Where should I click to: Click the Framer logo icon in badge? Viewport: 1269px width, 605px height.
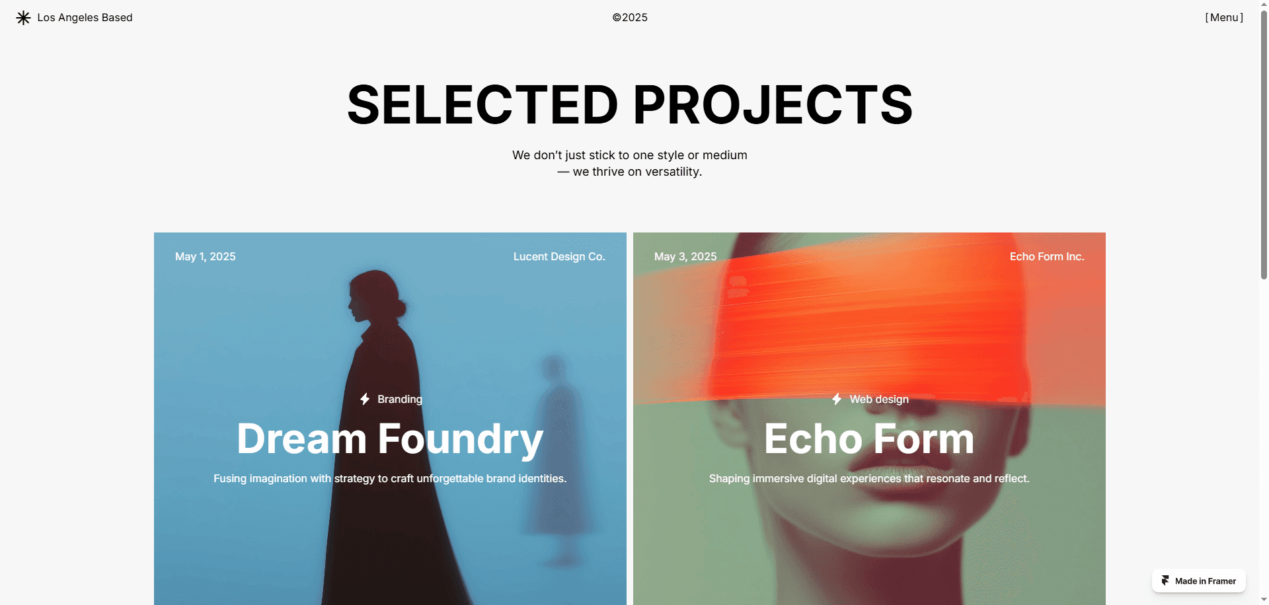(1165, 581)
